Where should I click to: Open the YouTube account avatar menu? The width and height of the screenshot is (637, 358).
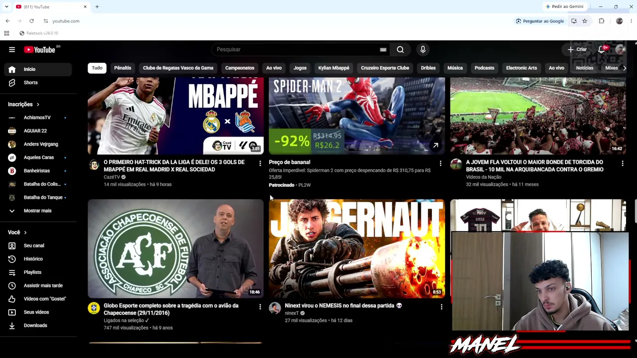click(x=620, y=49)
